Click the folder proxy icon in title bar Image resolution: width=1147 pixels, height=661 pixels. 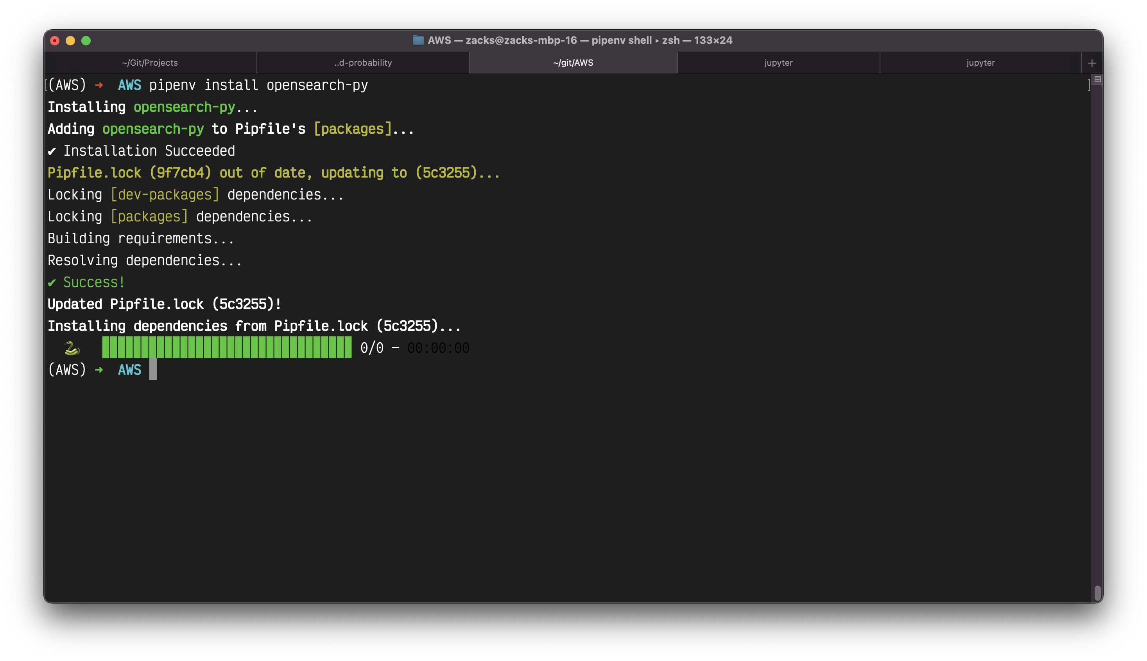418,40
